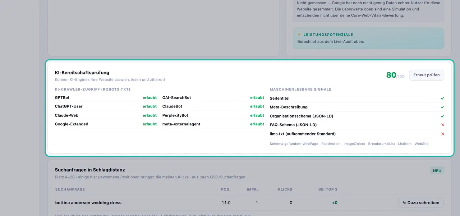Click the Suchanfragen in Schlagdistanz heading
The image size is (460, 216).
(x=90, y=170)
